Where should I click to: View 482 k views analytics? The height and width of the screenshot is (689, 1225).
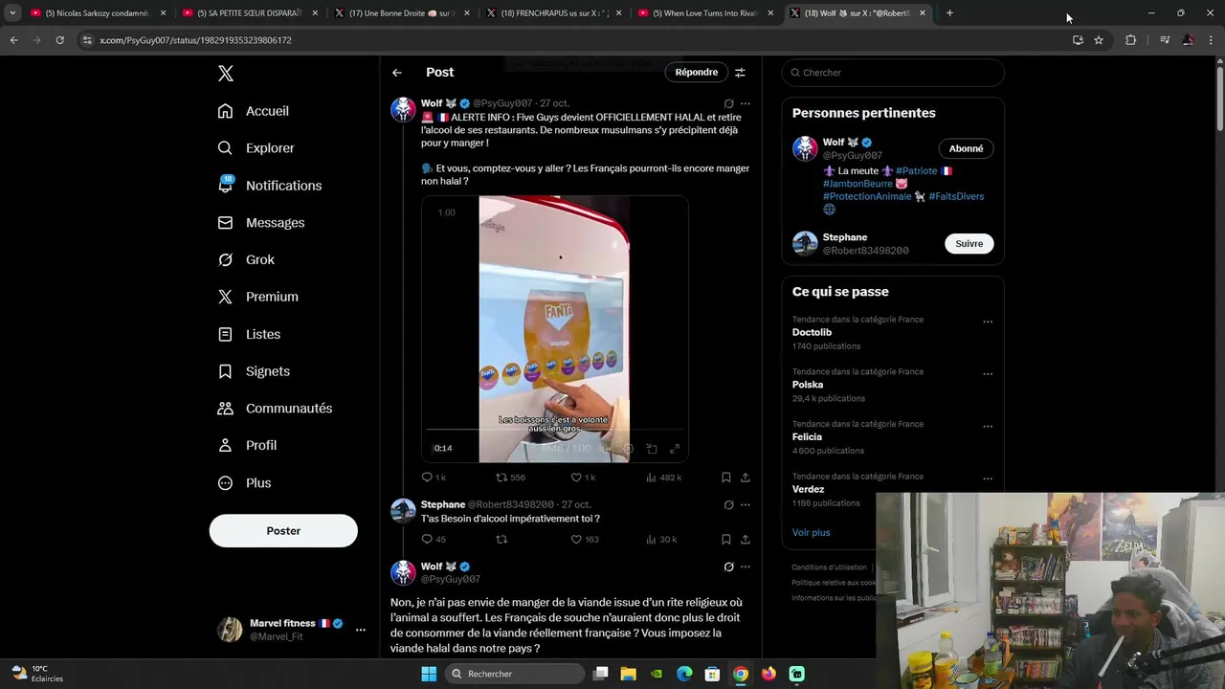pyautogui.click(x=664, y=478)
